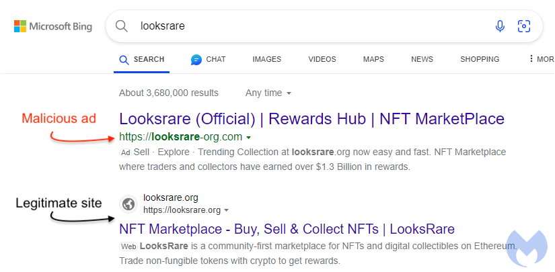Click the Ad label badge
The height and width of the screenshot is (272, 555).
click(x=126, y=152)
